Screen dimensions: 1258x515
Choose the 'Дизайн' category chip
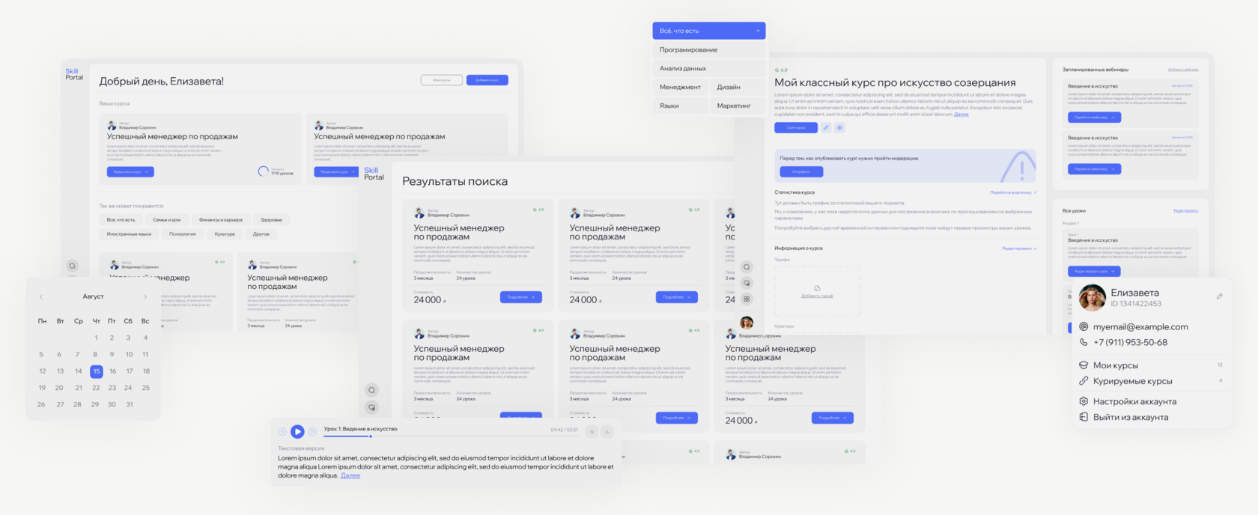(738, 87)
